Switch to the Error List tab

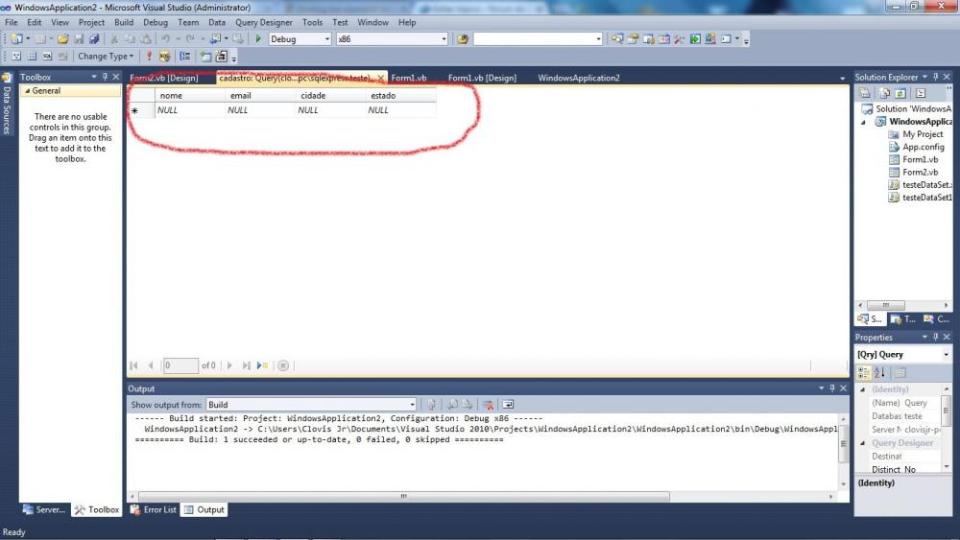tap(154, 509)
